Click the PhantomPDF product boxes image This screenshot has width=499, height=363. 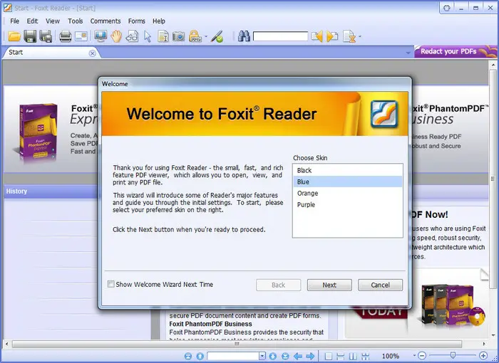click(453, 305)
